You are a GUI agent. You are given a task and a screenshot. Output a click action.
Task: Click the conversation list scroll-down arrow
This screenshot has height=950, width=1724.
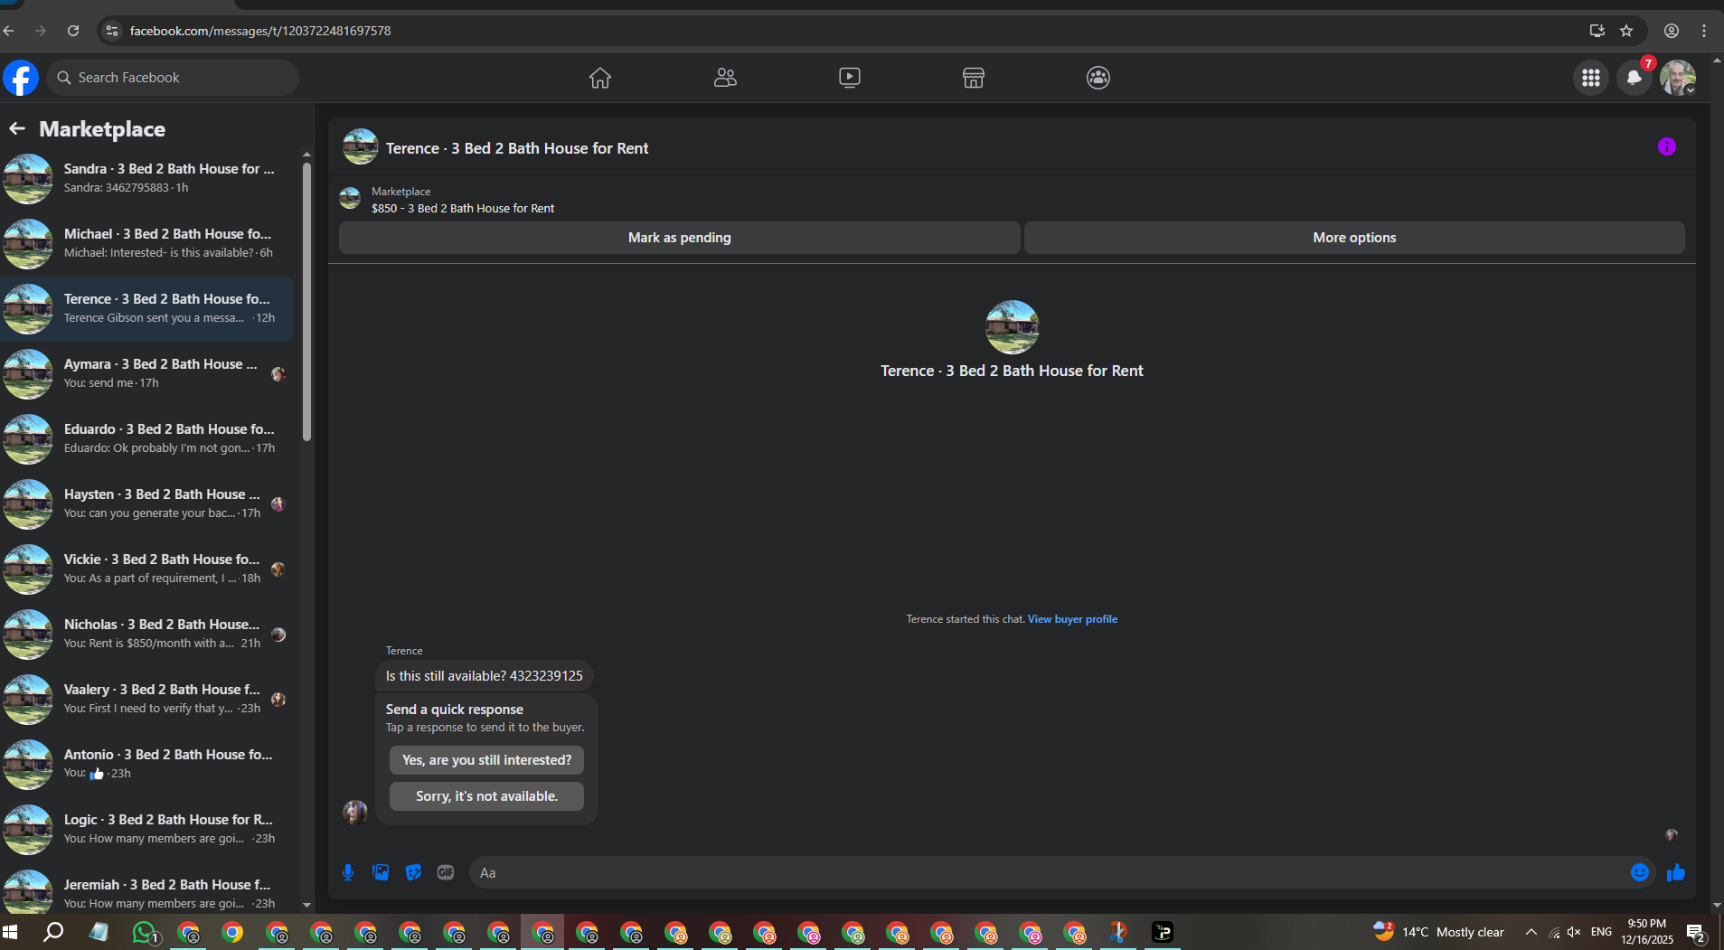click(306, 905)
